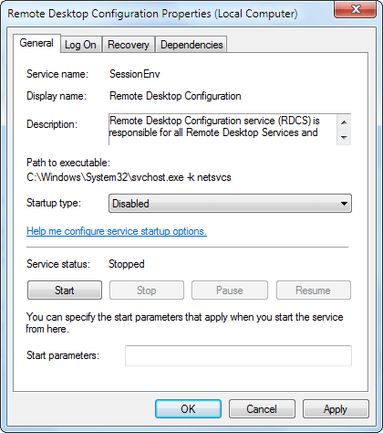Click the Apply button
The image size is (383, 433).
click(x=336, y=408)
